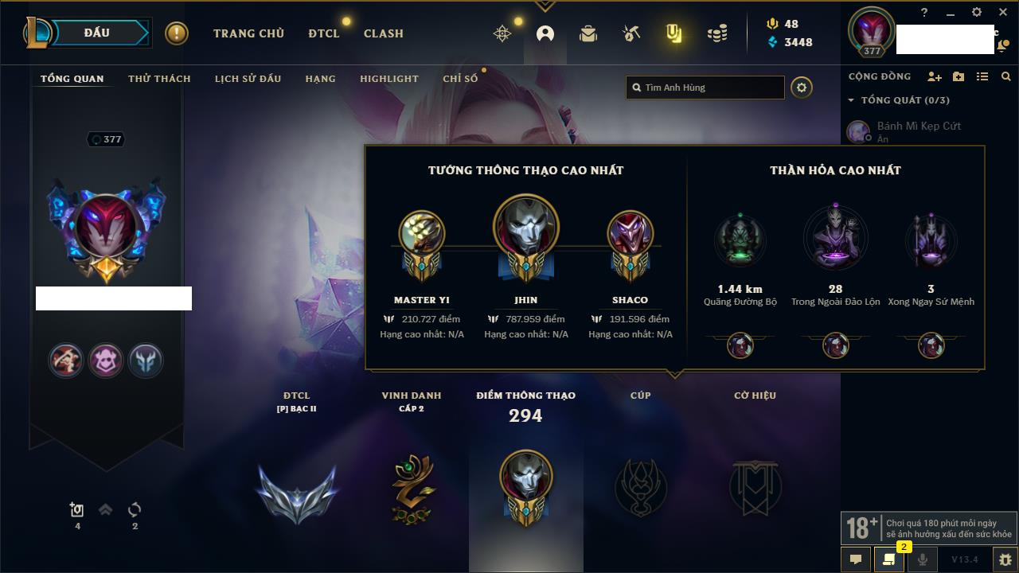This screenshot has width=1019, height=573.
Task: Open the friend list search icon
Action: click(x=1006, y=76)
